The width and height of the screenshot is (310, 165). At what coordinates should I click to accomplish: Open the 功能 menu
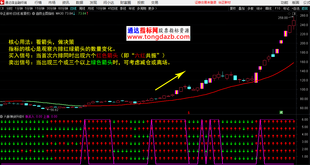pos(284,3)
